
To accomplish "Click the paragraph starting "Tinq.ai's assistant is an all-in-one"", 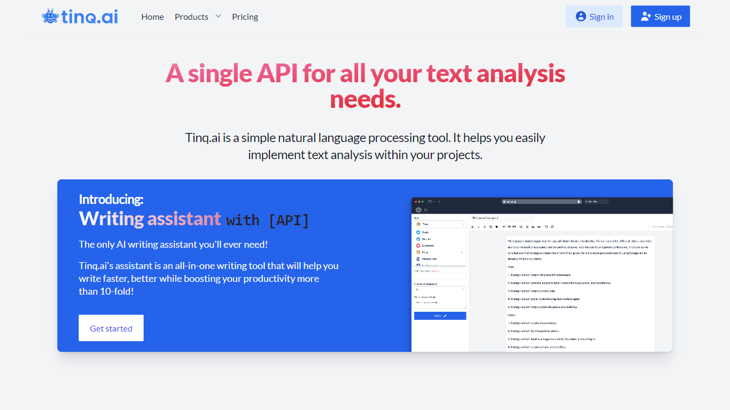I will (x=209, y=279).
